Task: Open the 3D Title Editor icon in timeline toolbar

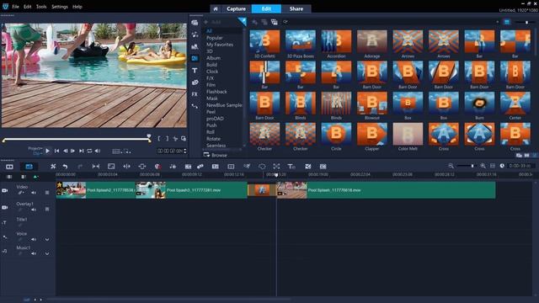Action: pyautogui.click(x=291, y=167)
